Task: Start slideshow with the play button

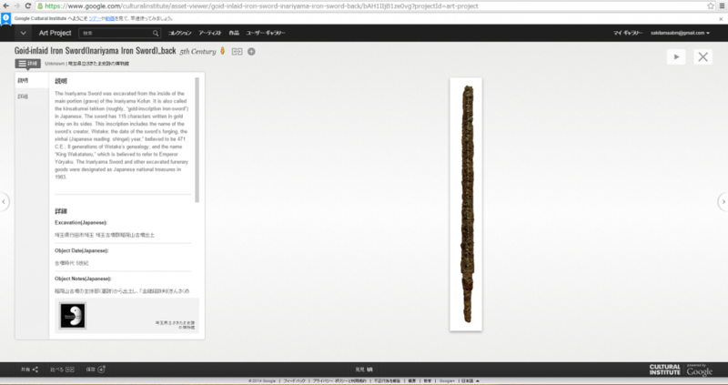Action: point(676,56)
